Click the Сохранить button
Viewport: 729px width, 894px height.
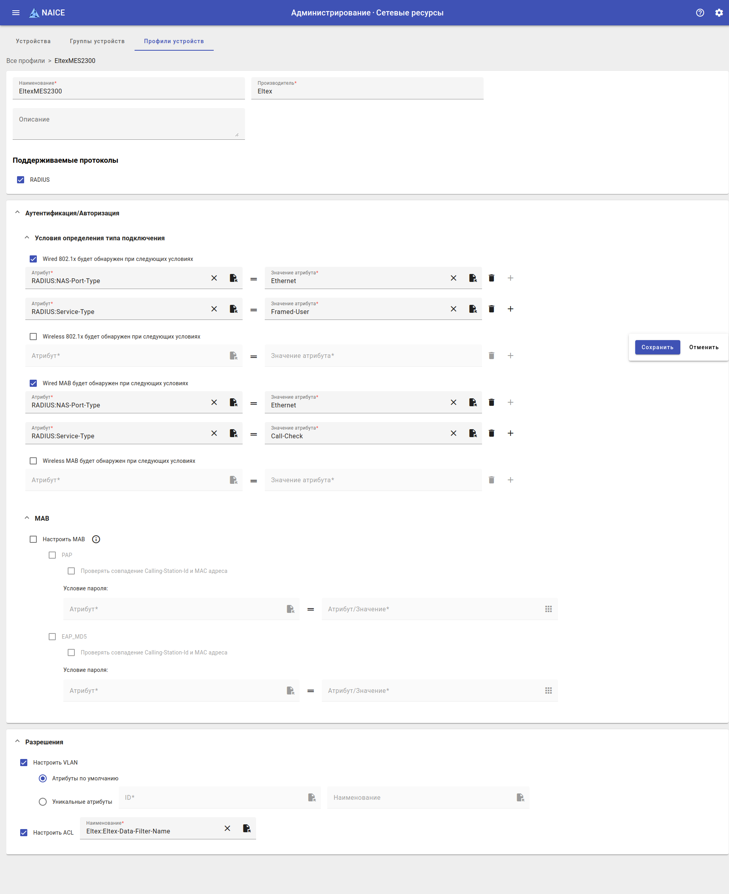click(x=657, y=347)
